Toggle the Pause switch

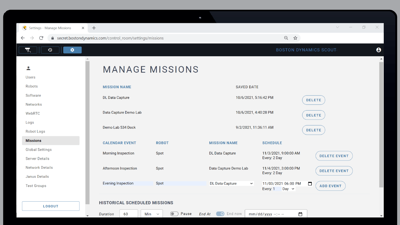(174, 214)
